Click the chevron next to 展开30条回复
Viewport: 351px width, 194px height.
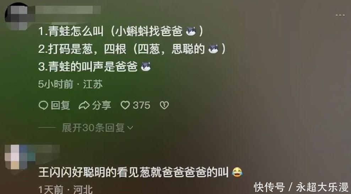(130, 128)
